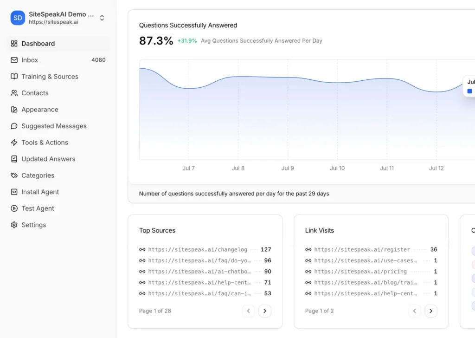
Task: Advance to next Link Visits page
Action: coord(431,311)
